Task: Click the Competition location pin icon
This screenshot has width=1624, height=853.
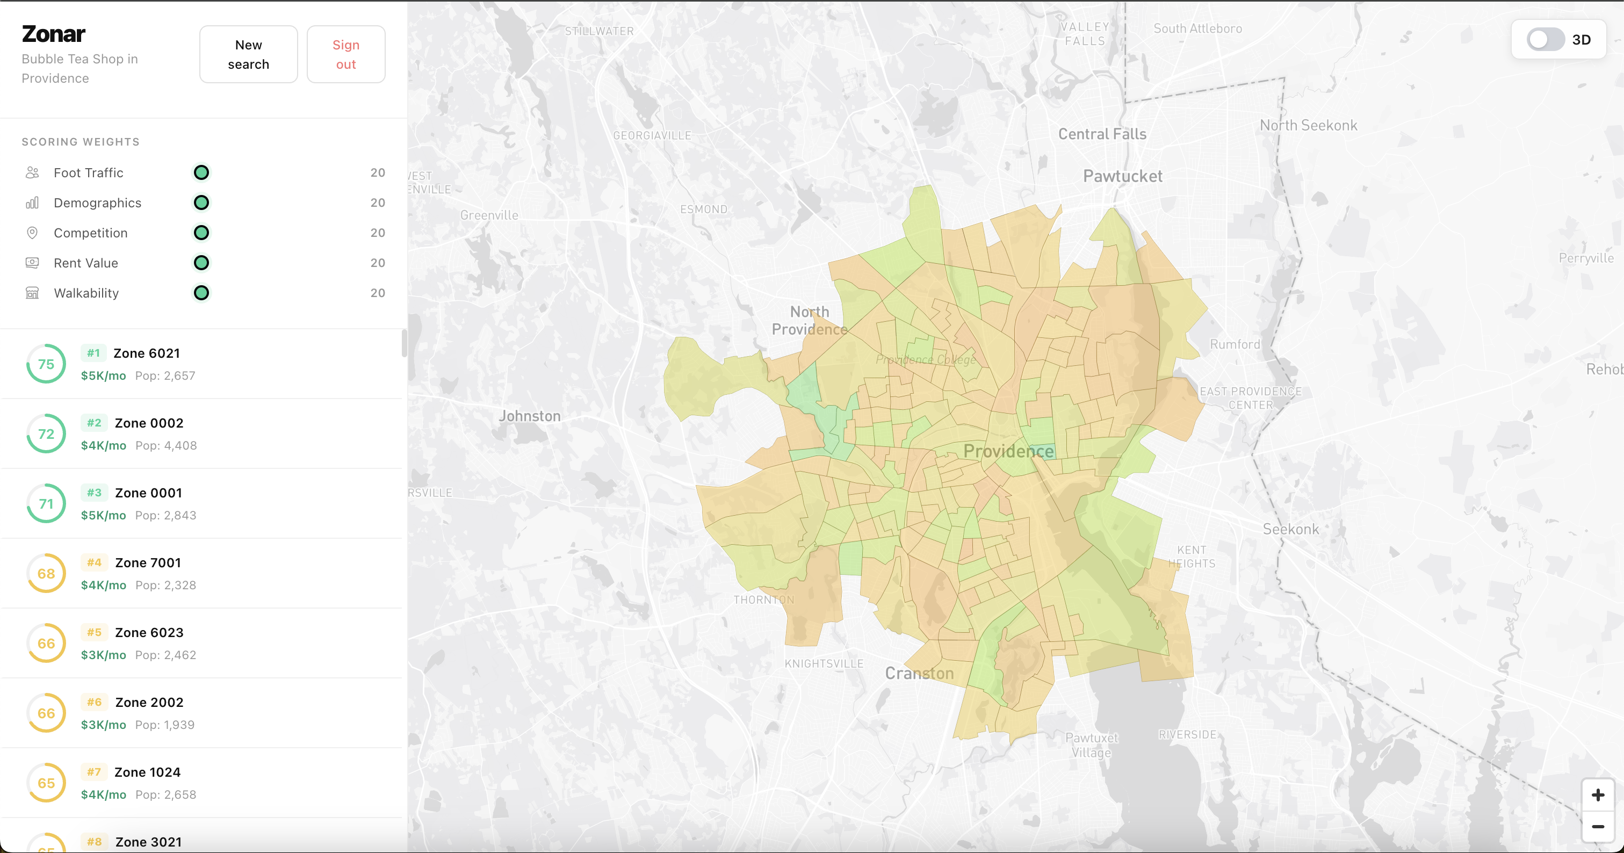Action: pyautogui.click(x=32, y=233)
